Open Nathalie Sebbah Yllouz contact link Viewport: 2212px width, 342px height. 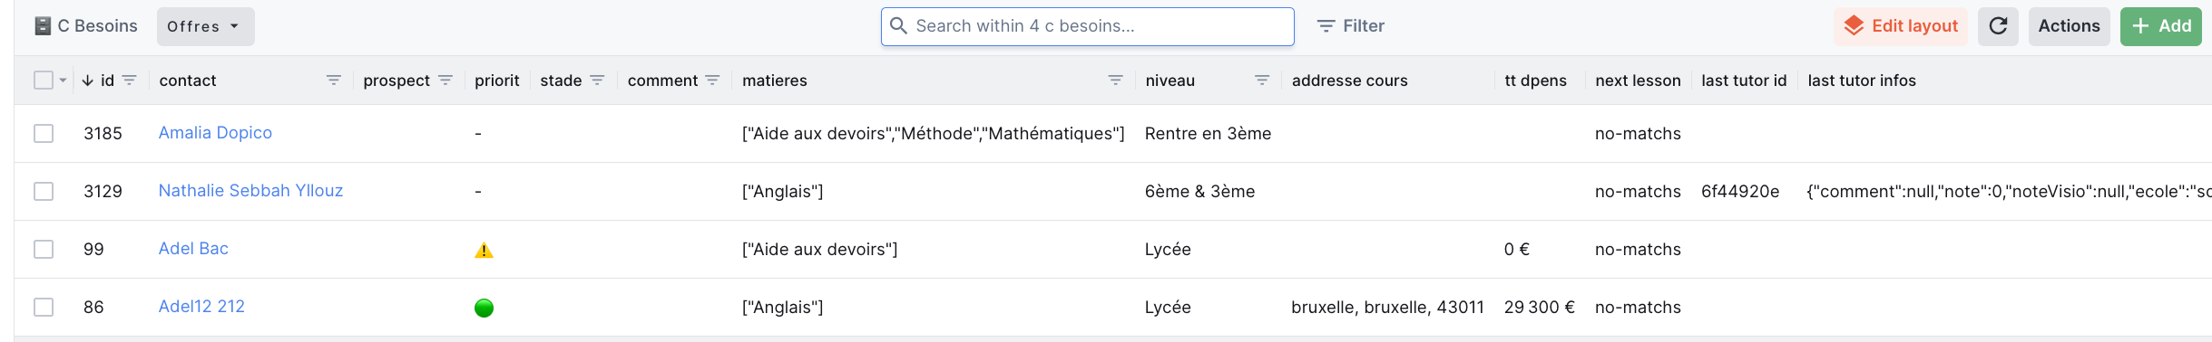250,191
